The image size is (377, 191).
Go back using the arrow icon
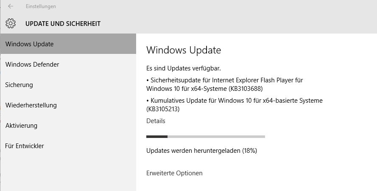click(11, 6)
